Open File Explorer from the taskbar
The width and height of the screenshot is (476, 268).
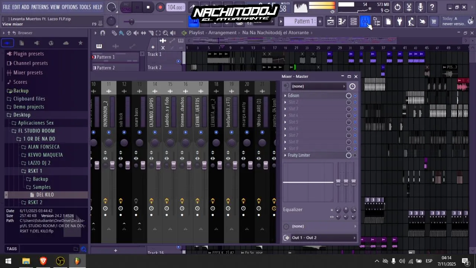(x=26, y=261)
